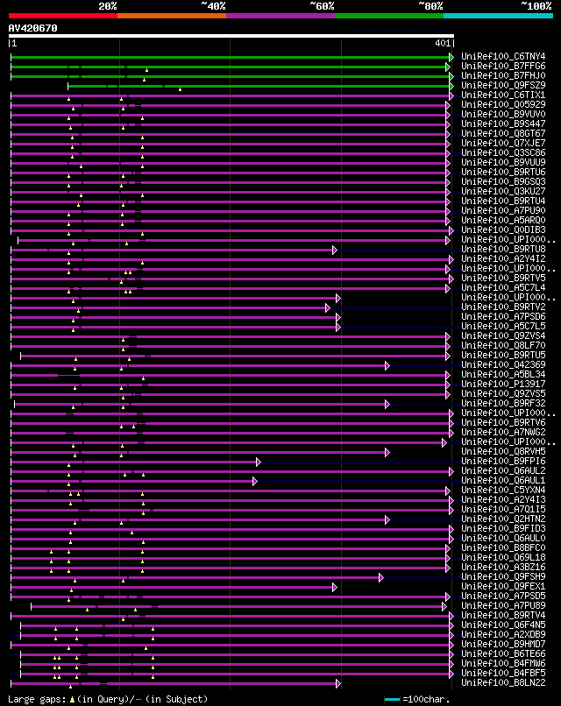Open hit UniRef100_B7FHJ0
The image size is (561, 706).
tap(503, 75)
